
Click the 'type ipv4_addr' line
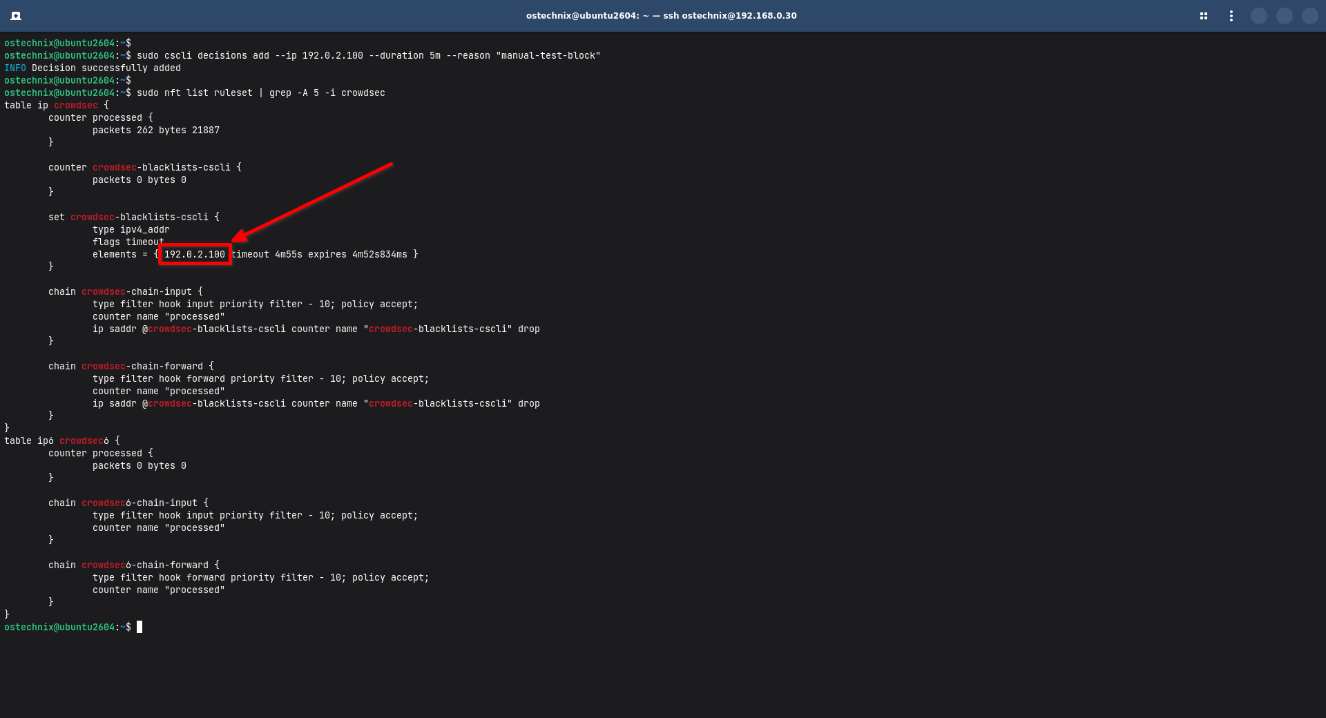coord(131,230)
